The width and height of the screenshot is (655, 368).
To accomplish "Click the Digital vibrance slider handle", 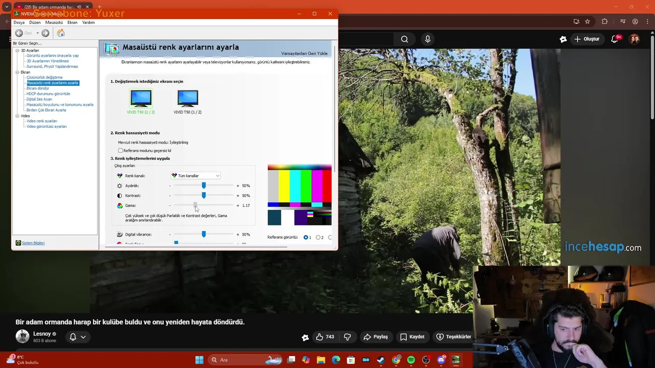I will coord(204,234).
